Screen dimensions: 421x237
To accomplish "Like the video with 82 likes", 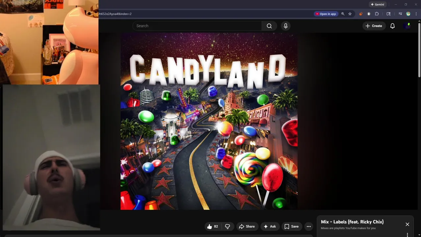I will 212,226.
